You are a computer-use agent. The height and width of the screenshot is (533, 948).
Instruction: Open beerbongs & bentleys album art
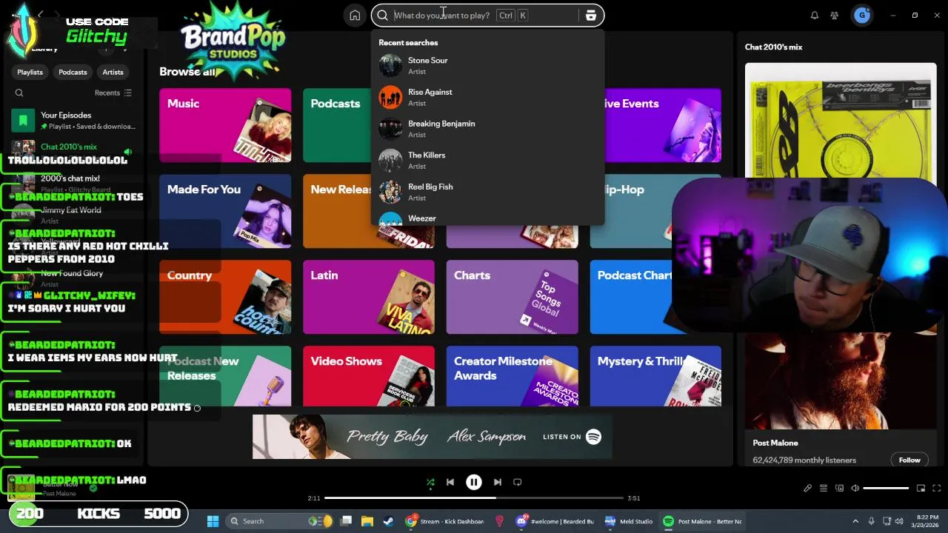(841, 122)
